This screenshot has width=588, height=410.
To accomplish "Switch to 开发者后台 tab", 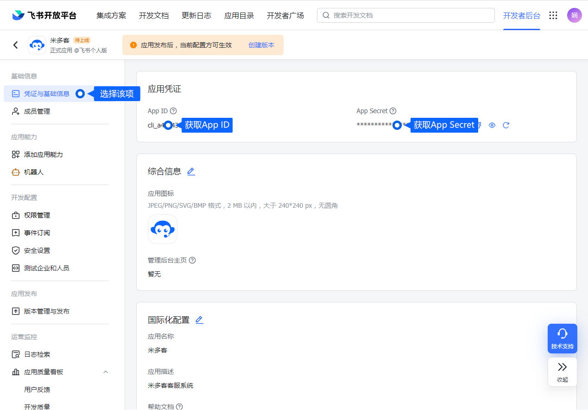I will point(521,15).
